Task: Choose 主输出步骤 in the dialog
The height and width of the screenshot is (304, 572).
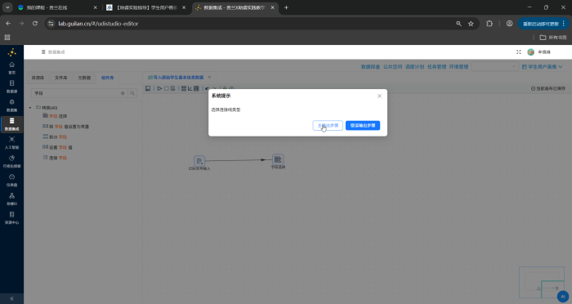Action: (x=328, y=126)
